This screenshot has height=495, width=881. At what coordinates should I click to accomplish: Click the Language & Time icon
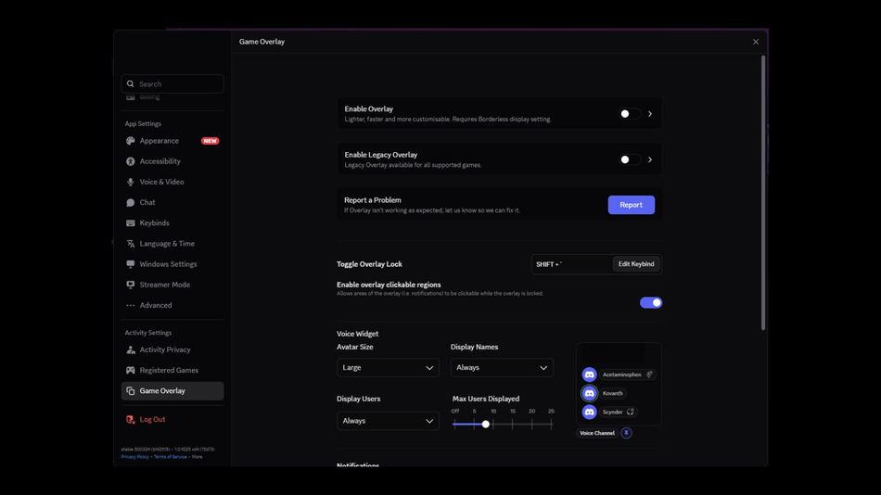pyautogui.click(x=131, y=244)
